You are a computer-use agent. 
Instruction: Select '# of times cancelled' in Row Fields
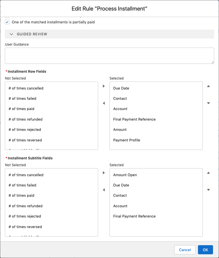click(x=26, y=88)
